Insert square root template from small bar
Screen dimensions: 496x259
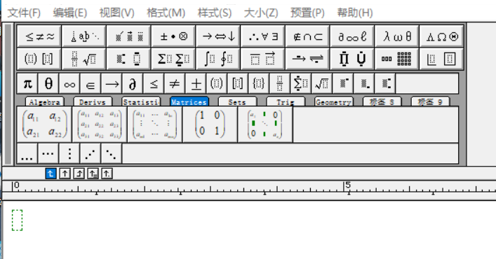point(322,83)
